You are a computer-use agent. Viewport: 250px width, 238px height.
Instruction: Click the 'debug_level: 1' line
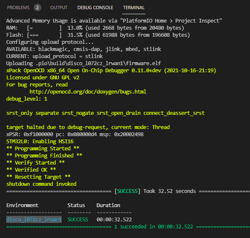pyautogui.click(x=27, y=99)
